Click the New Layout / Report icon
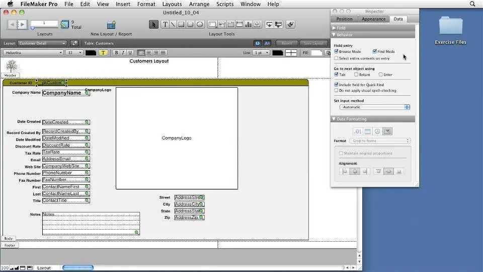Viewport: 483px width, 272px height. pos(111,25)
